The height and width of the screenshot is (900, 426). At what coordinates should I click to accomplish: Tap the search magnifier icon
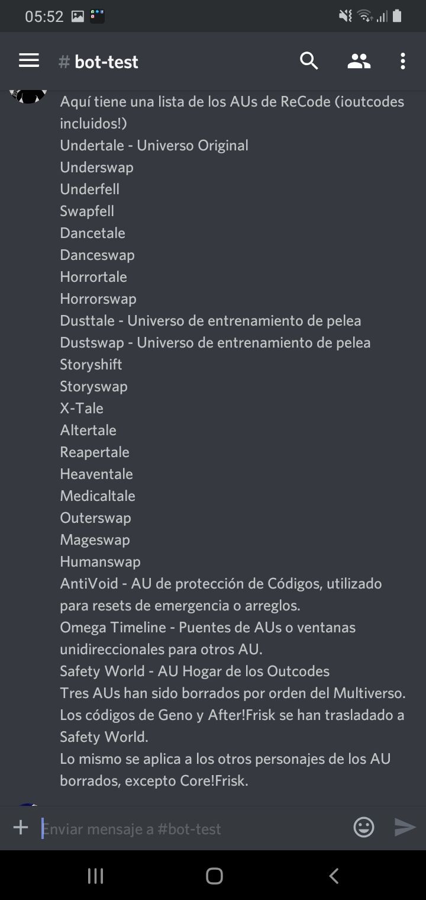tap(309, 61)
